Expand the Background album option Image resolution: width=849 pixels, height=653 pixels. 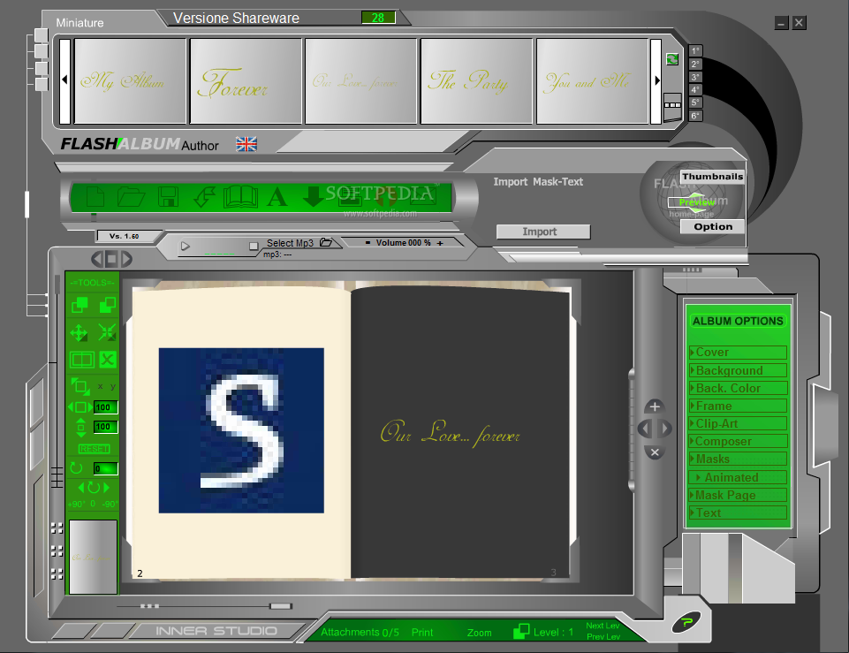pyautogui.click(x=738, y=370)
